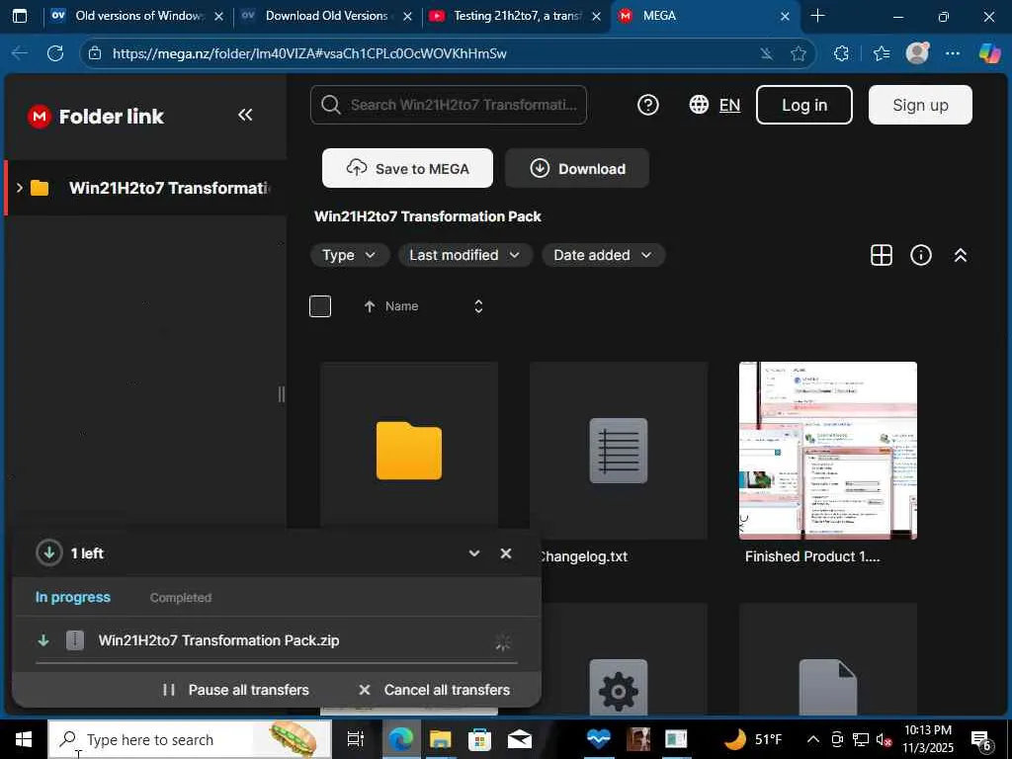Open Microsoft Store from taskbar
The image size is (1012, 759).
click(x=479, y=739)
